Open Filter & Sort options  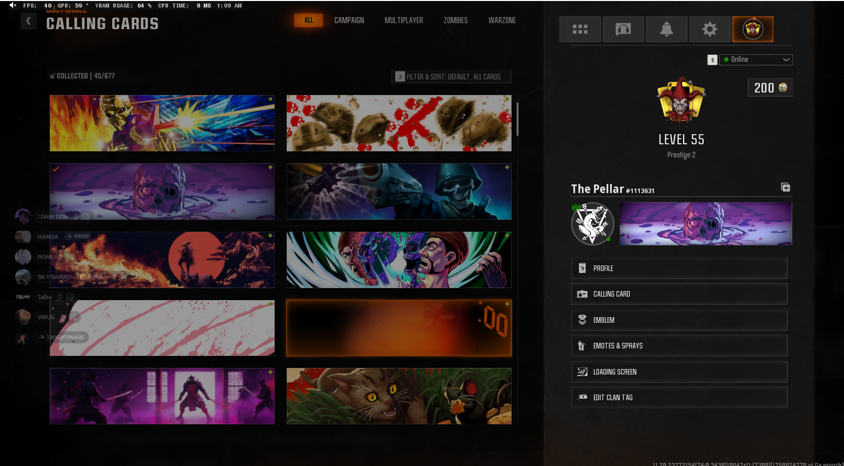[x=451, y=77]
